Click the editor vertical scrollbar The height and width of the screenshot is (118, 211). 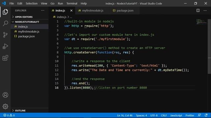pos(209,46)
